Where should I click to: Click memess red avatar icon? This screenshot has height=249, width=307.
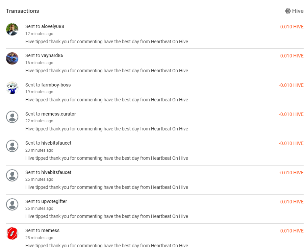tap(12, 233)
